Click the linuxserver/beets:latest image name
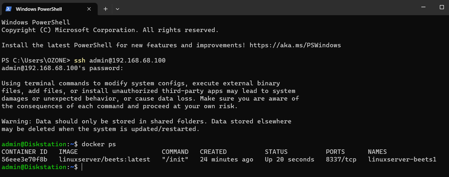 (x=105, y=159)
